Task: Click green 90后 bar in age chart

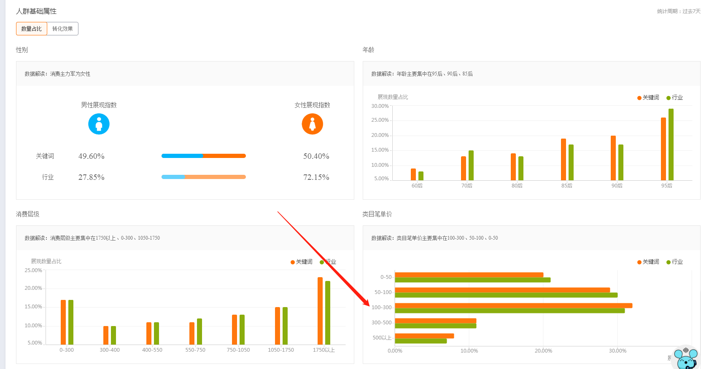Action: 621,163
